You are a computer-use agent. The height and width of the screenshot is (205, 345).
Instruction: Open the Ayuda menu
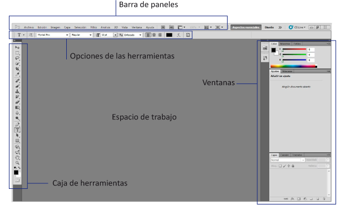point(150,27)
